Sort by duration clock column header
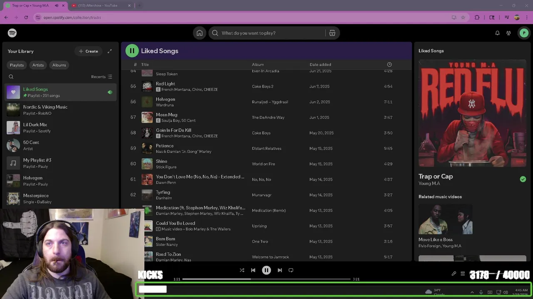 click(389, 65)
